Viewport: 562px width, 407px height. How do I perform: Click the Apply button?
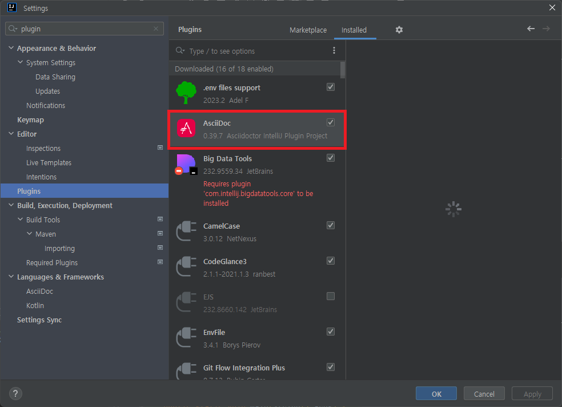pos(532,394)
